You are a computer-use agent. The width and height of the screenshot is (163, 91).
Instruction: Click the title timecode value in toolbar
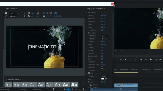point(58,16)
